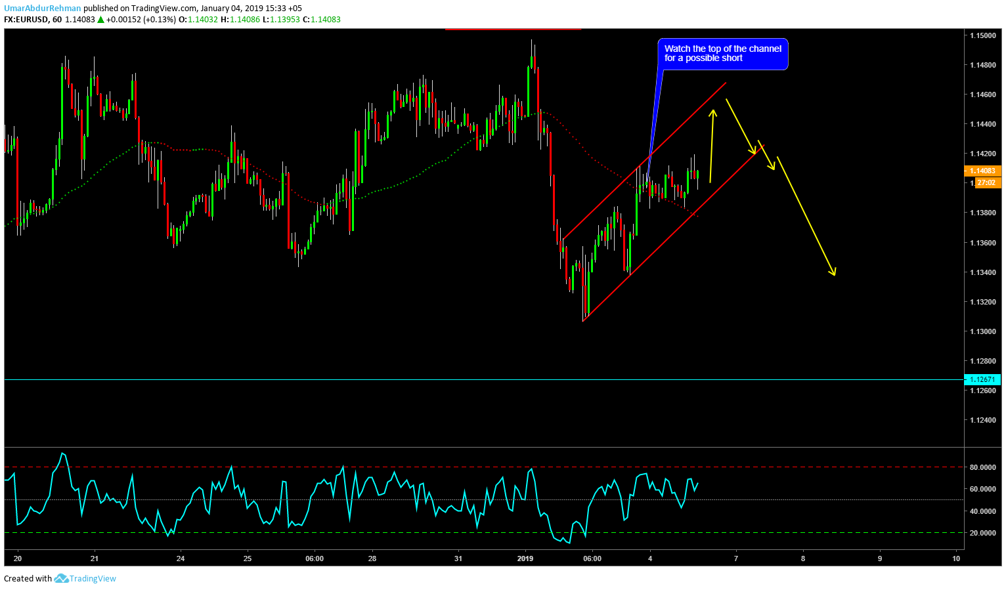Click the 1.12400 price axis label

pos(983,420)
